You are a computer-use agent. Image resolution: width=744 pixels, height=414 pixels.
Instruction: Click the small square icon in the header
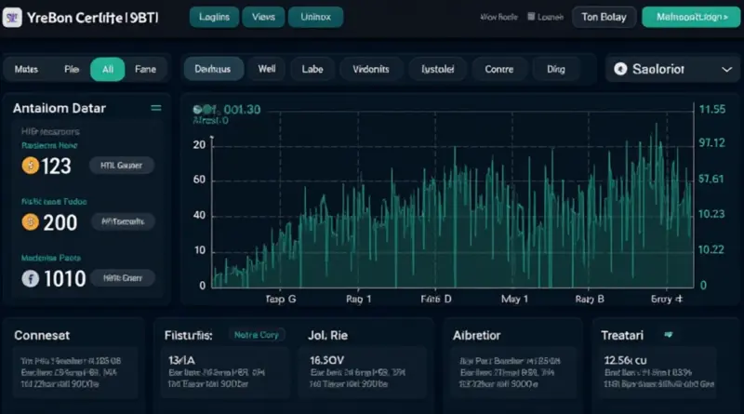click(x=531, y=17)
